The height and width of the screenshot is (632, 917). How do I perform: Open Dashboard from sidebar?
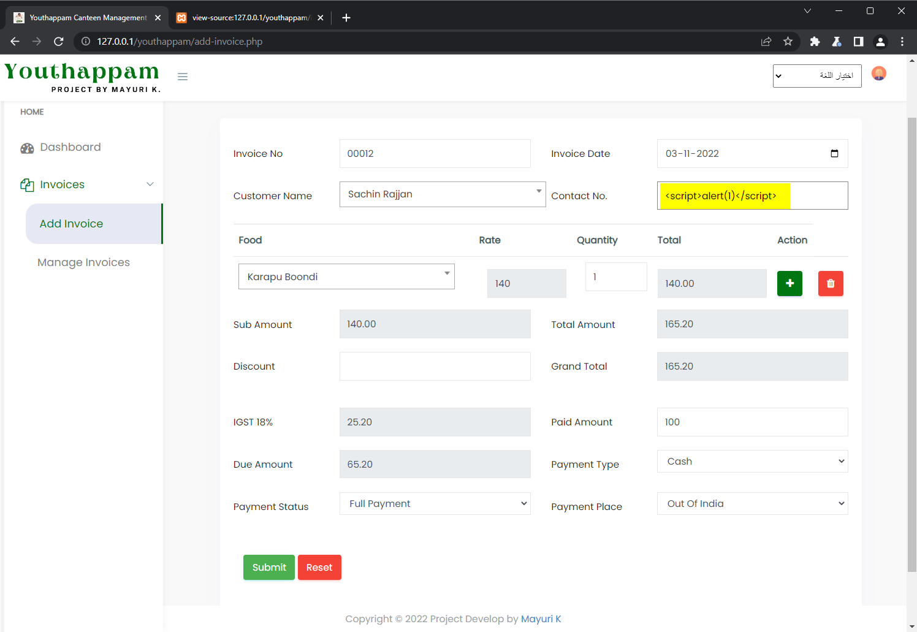click(70, 147)
